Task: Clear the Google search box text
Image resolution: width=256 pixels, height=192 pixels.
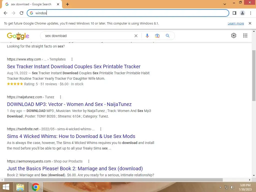Action: (136, 36)
